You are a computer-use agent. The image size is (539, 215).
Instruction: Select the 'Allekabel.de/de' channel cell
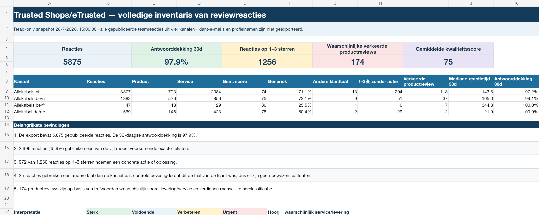50,112
